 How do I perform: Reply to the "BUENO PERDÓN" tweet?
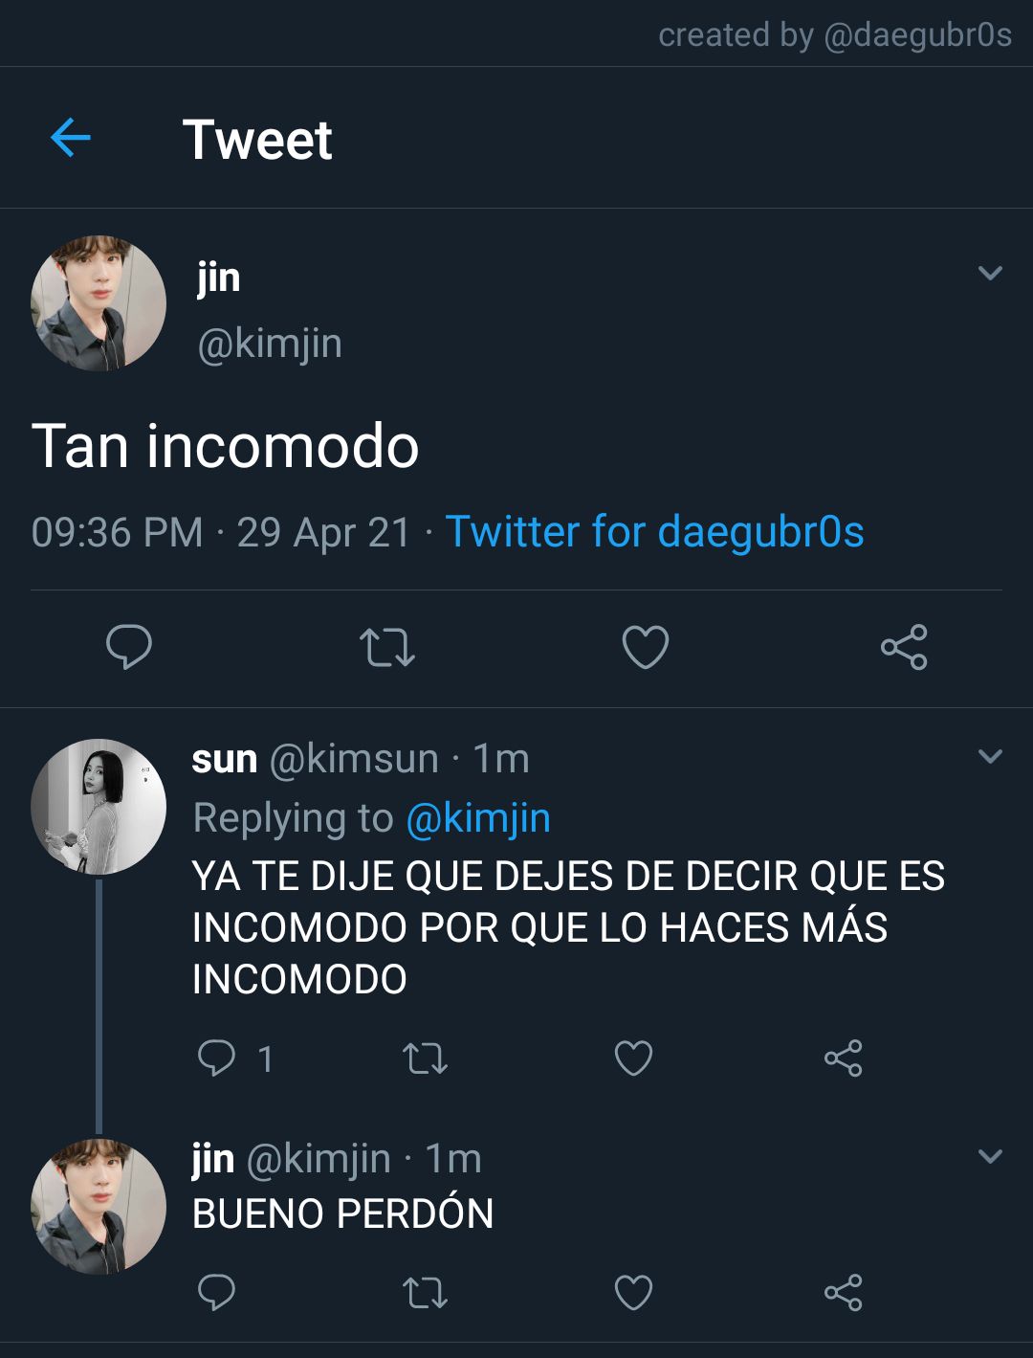tap(216, 1292)
